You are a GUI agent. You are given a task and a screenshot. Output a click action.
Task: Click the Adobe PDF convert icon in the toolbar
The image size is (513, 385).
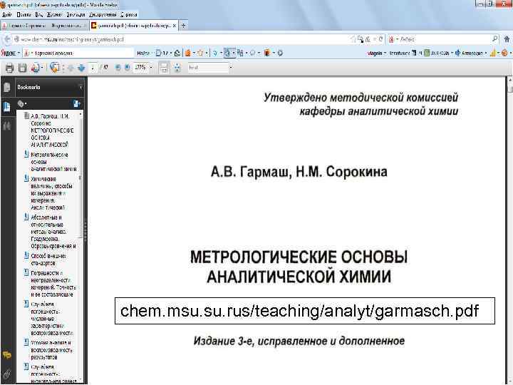(x=35, y=68)
